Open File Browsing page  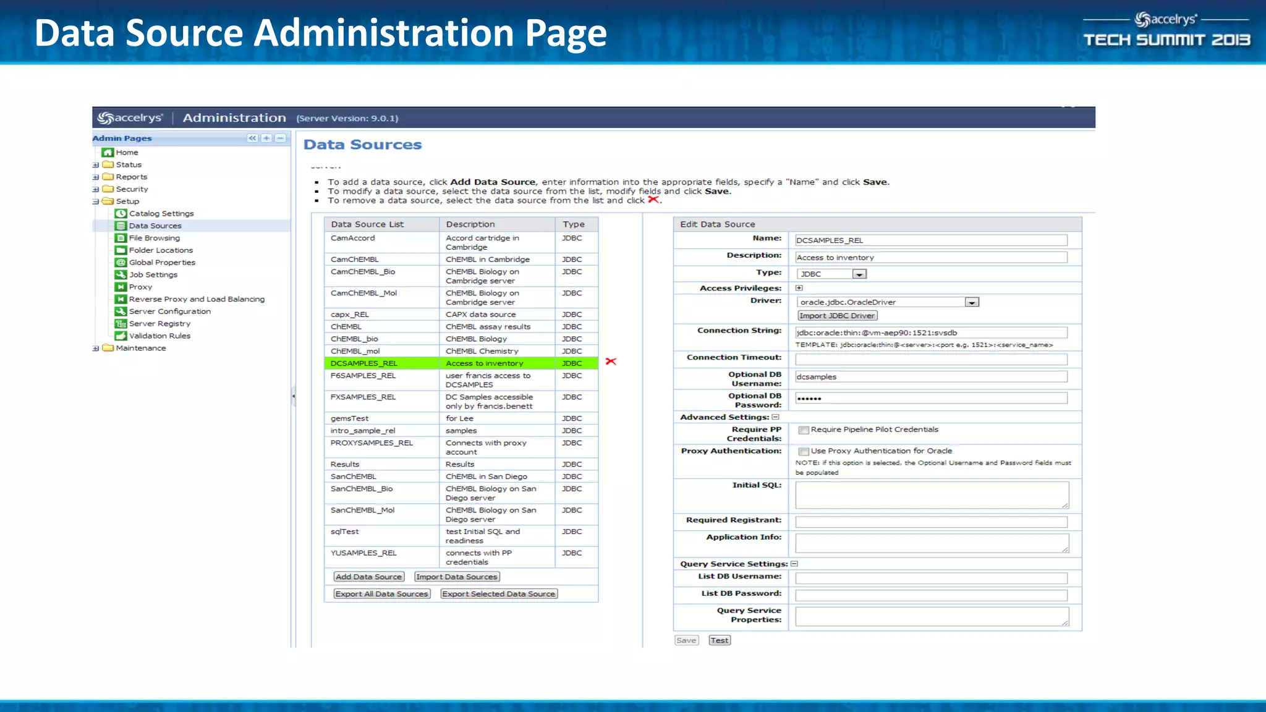coord(155,238)
